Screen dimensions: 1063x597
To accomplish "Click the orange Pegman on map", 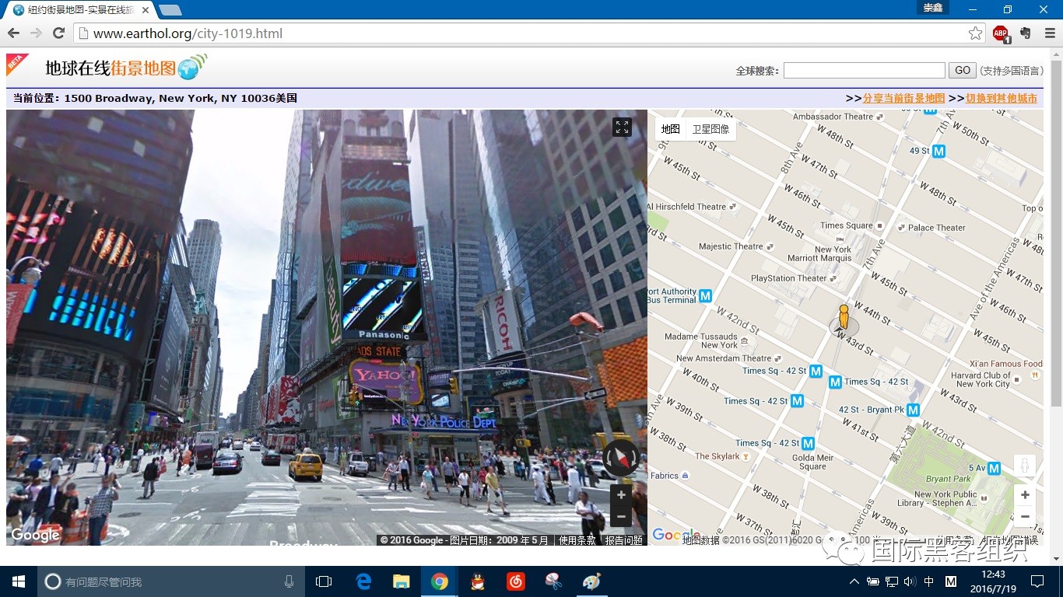I will coord(844,317).
